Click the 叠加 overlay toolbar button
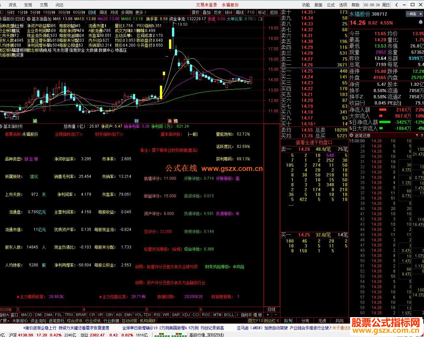Viewport: 424px width, 337px height. point(206,12)
